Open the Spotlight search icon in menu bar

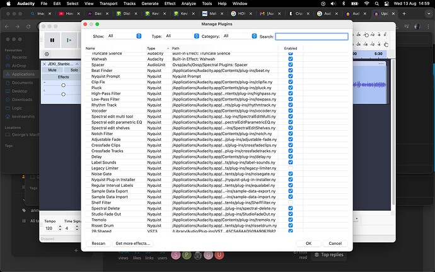coord(376,4)
